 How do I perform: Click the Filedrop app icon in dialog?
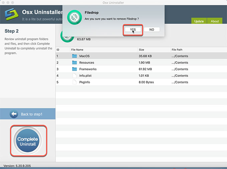click(74, 17)
